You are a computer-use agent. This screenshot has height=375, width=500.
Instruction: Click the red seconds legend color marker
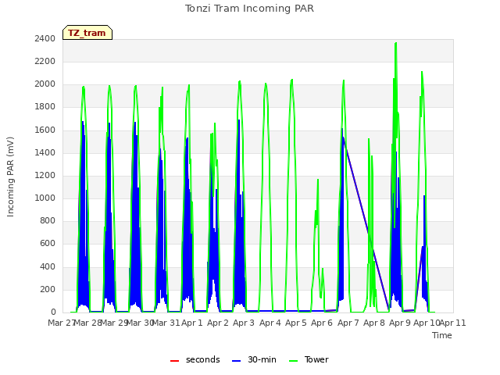(x=174, y=361)
